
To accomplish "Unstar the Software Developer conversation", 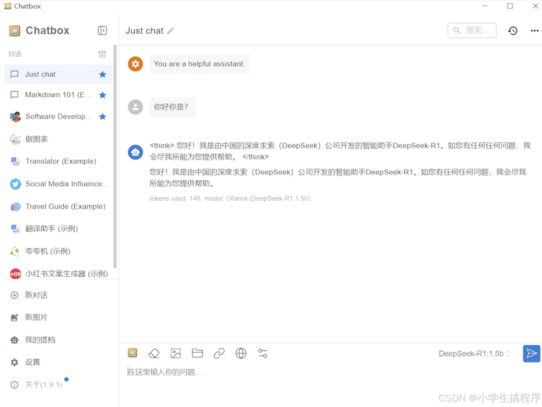I will coord(102,116).
